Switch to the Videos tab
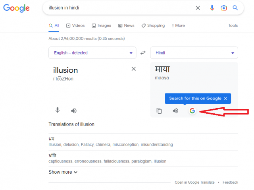 [x=75, y=25]
